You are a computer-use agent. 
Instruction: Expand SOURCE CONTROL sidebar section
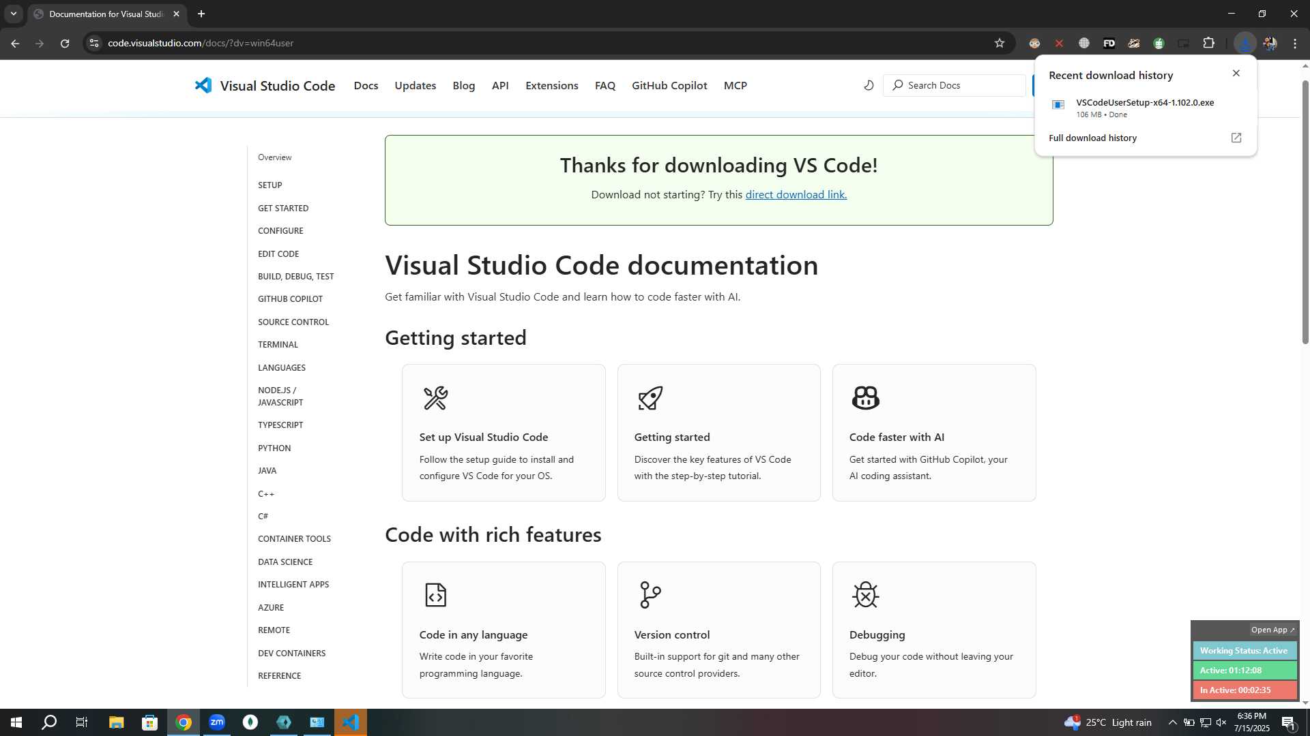coord(293,322)
